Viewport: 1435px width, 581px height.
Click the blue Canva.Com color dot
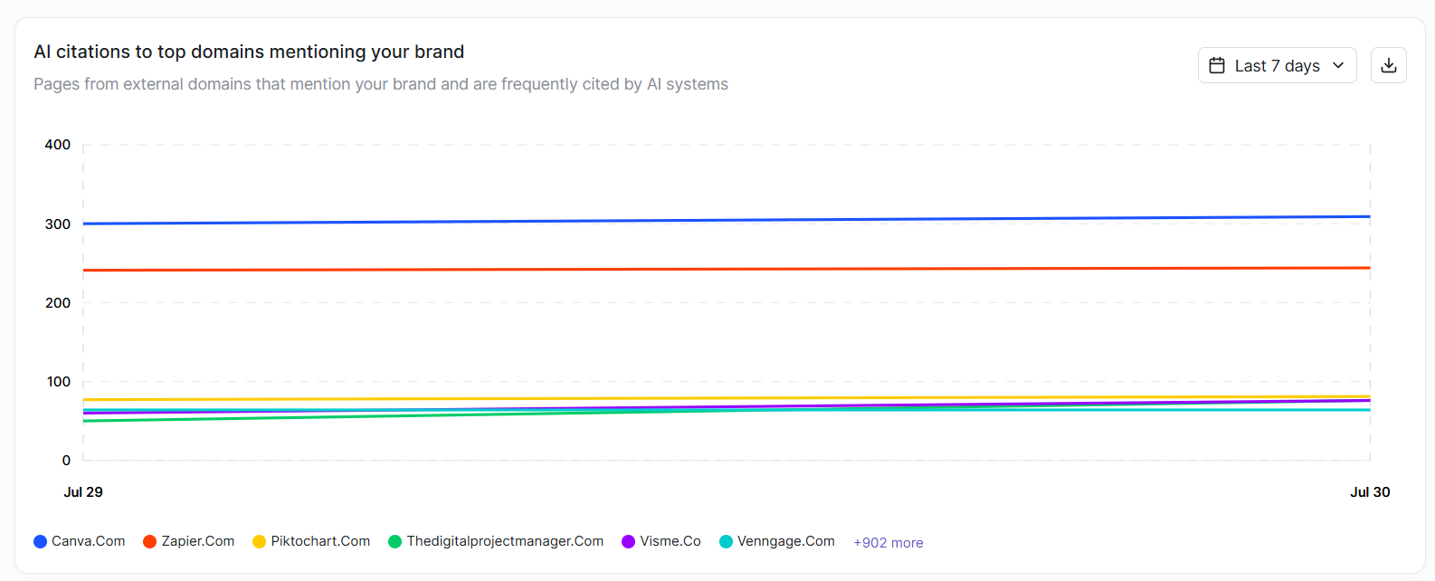[40, 541]
